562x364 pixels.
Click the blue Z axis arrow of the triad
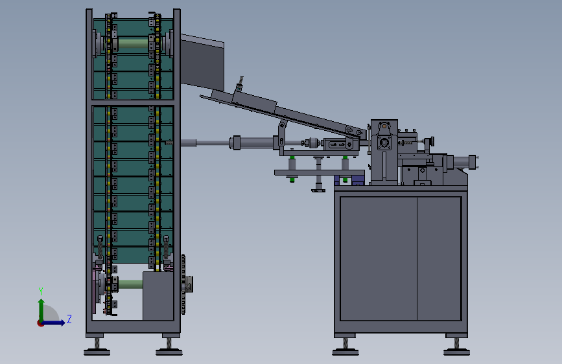54,323
